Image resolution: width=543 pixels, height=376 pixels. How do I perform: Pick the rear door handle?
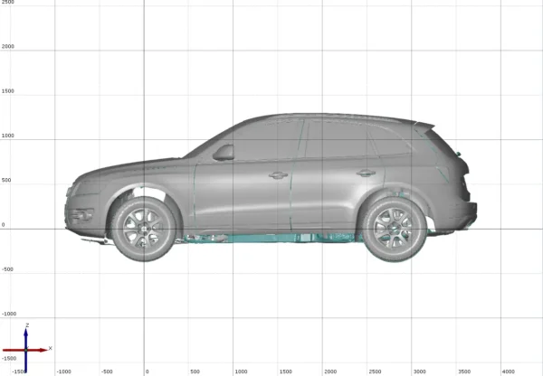tap(366, 173)
